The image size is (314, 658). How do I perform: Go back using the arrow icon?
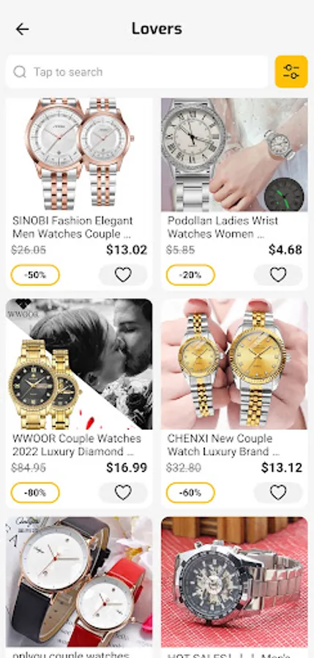point(22,29)
